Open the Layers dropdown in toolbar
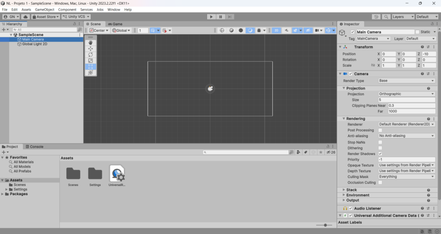Image resolution: width=441 pixels, height=234 pixels. pos(403,17)
